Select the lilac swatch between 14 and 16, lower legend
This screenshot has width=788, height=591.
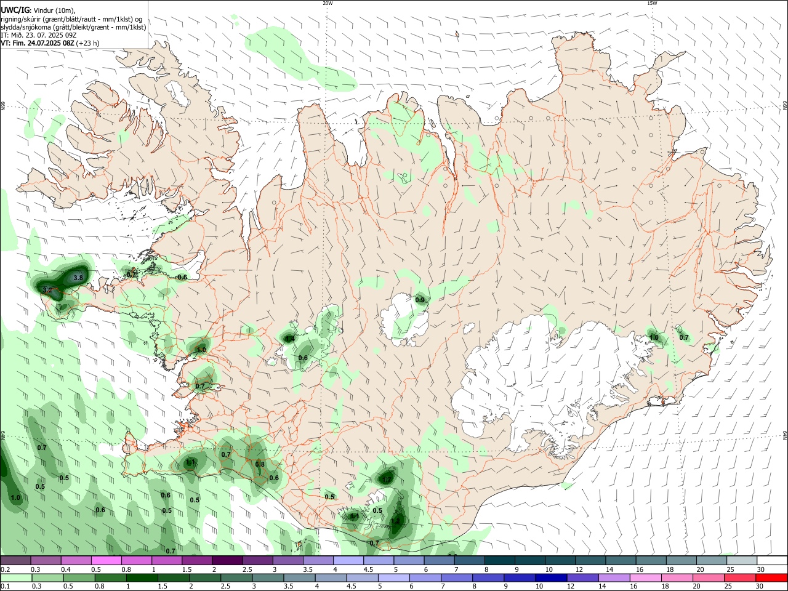point(613,578)
